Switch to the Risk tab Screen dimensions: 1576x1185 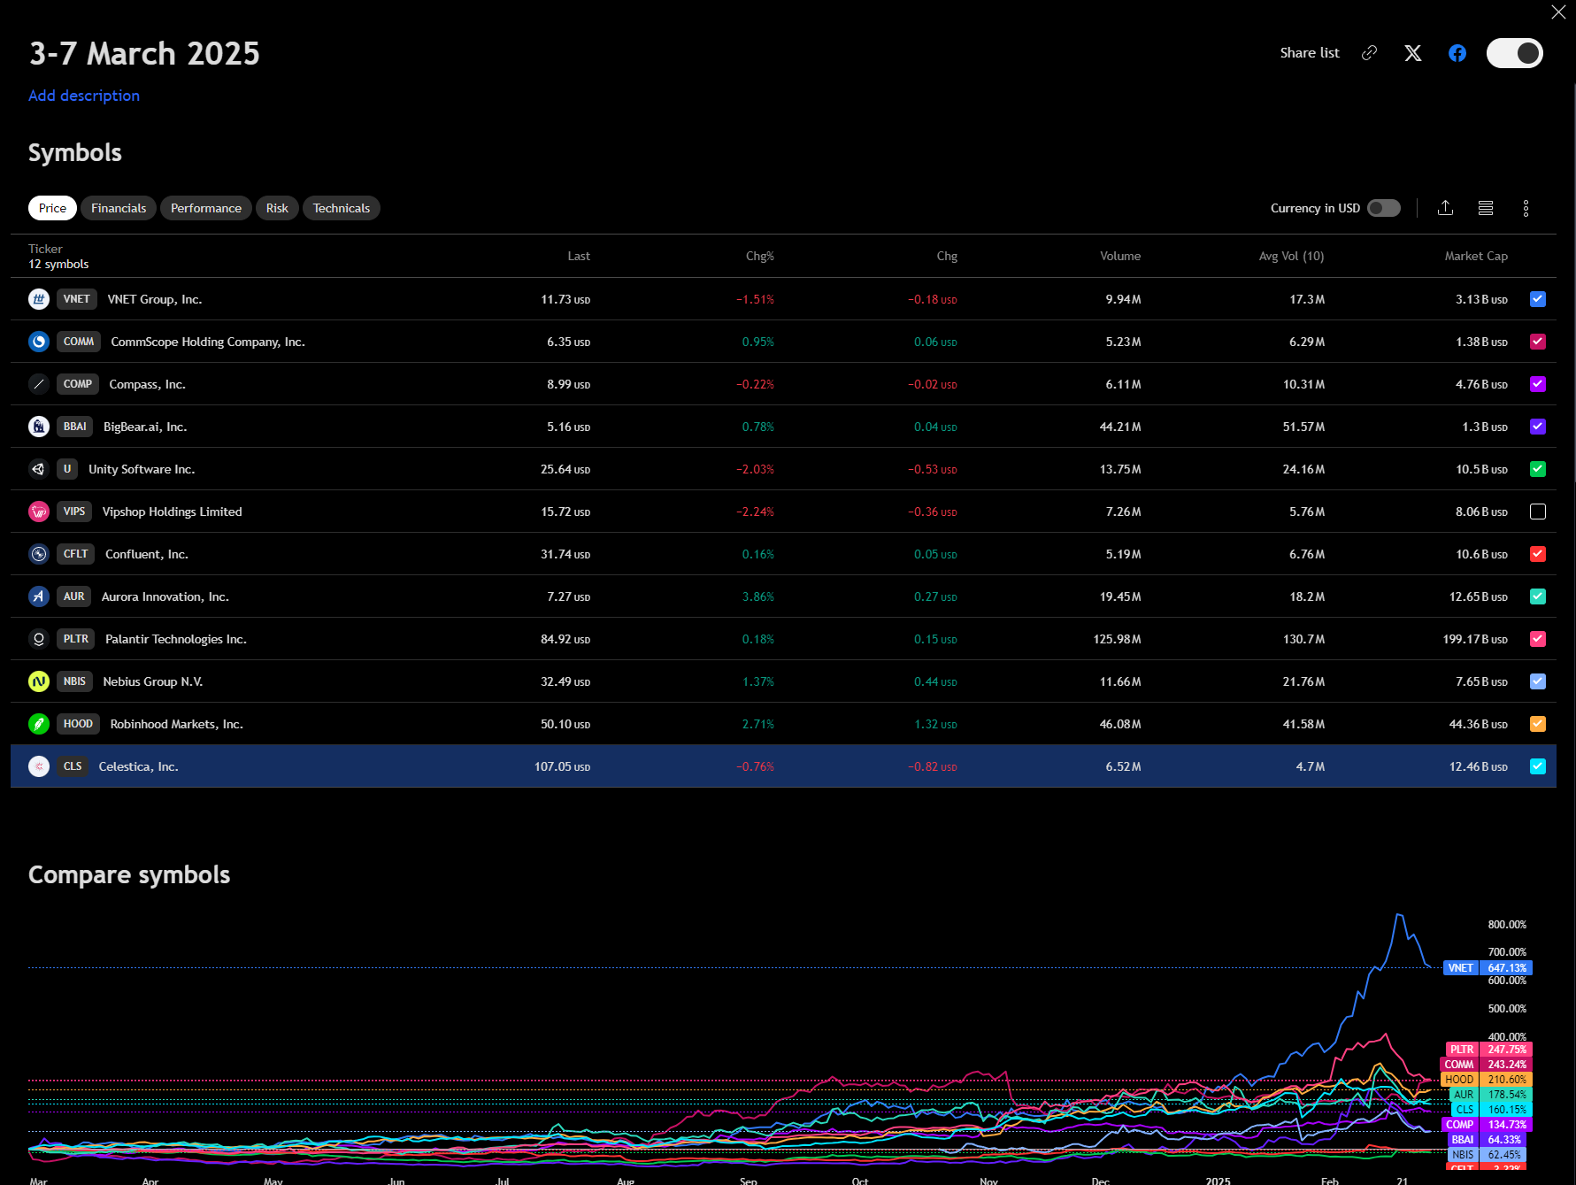[x=277, y=208]
